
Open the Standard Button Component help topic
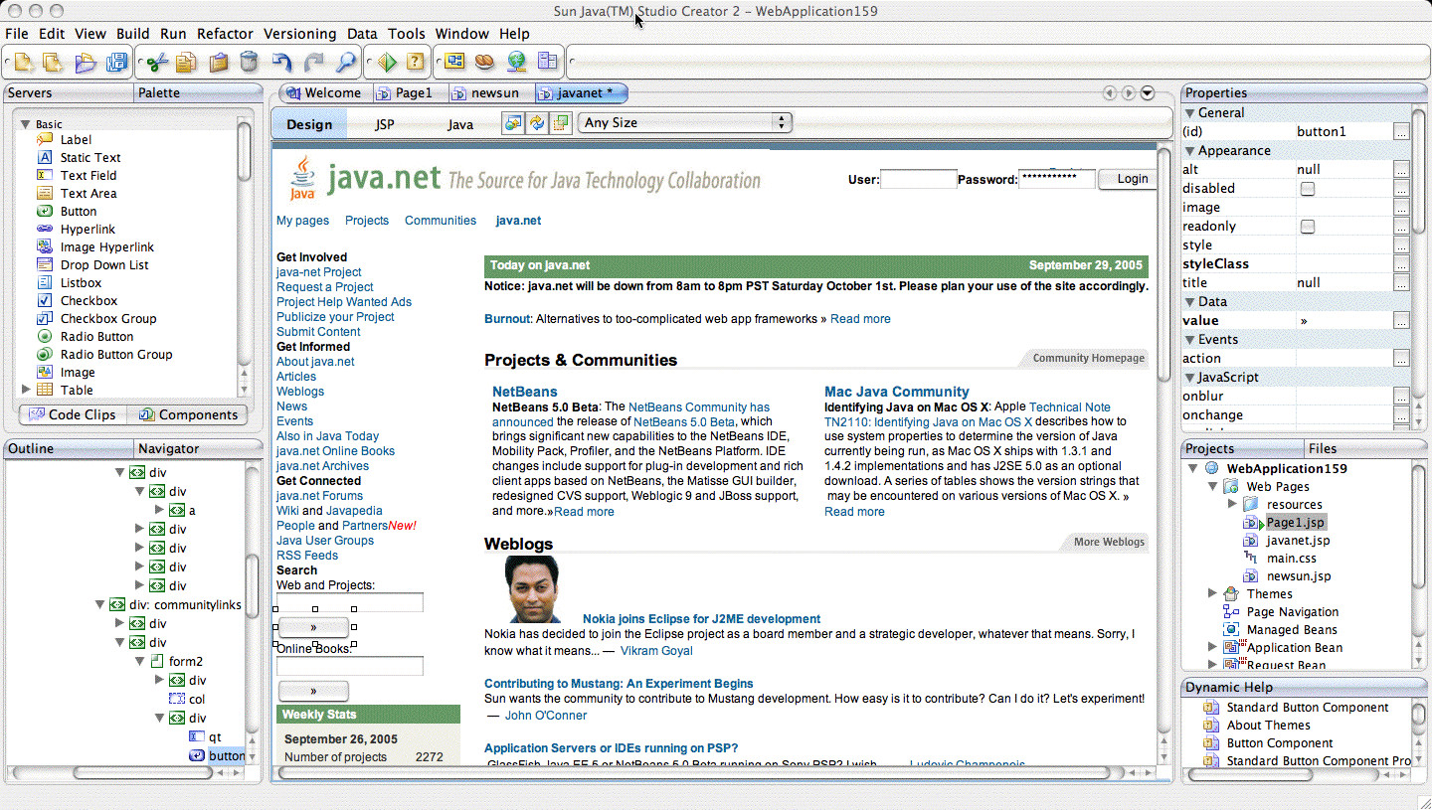(x=1307, y=708)
